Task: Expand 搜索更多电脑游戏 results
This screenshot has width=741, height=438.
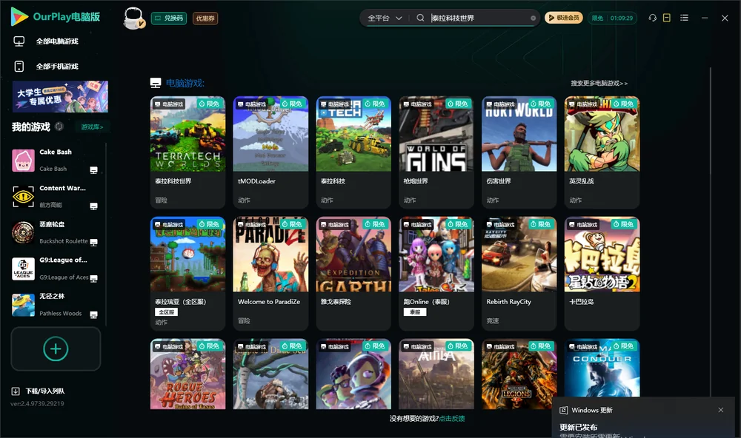Action: [x=599, y=83]
